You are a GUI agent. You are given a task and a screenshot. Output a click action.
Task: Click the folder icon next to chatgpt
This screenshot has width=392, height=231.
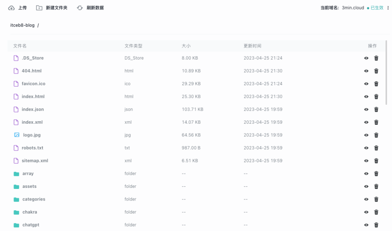tap(16, 225)
